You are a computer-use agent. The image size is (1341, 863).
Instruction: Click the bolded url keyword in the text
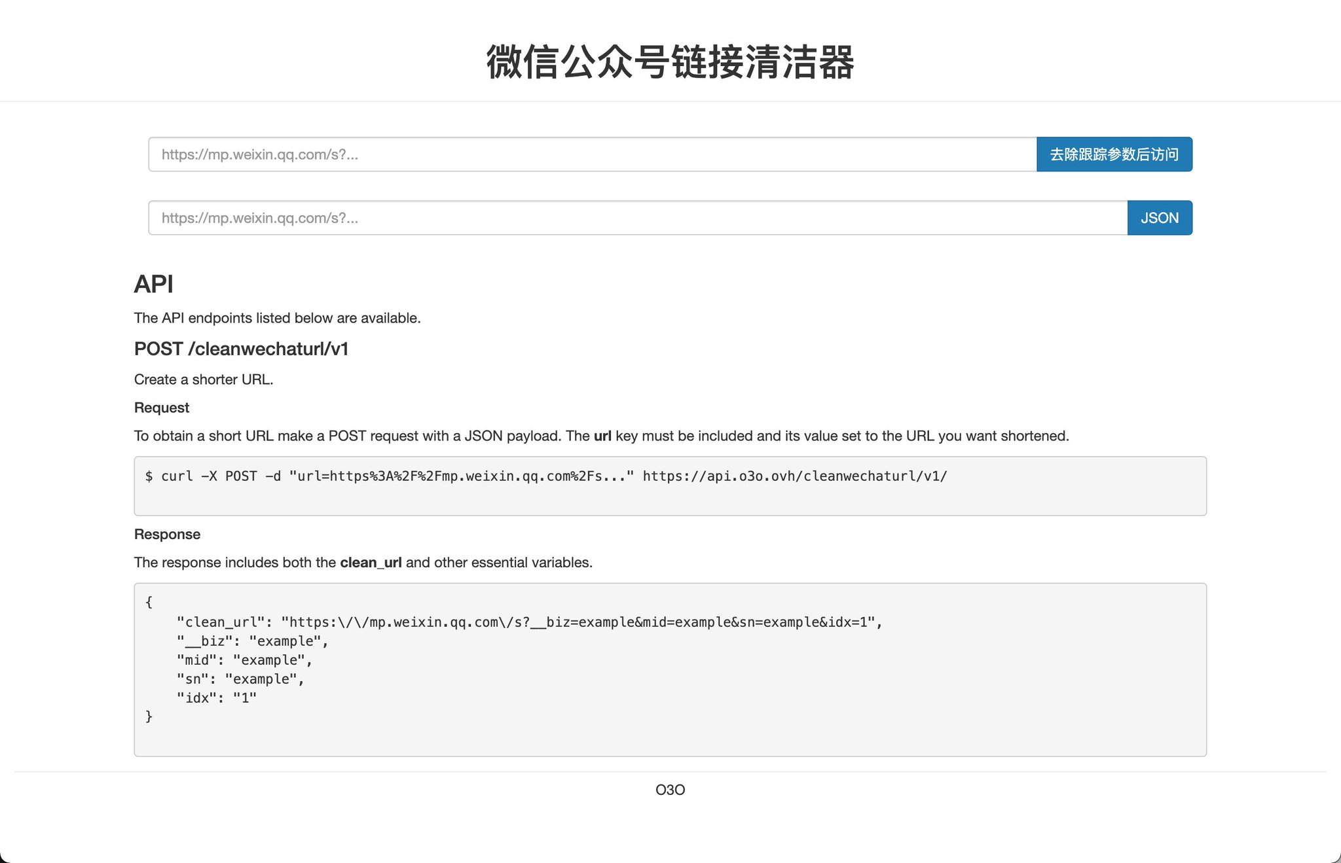[x=602, y=435]
